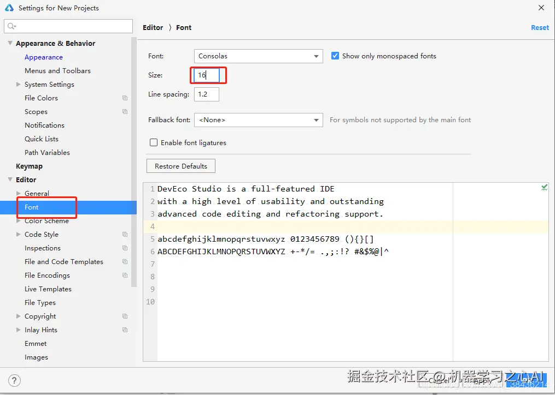Click Inlay Hints project-level copy icon
This screenshot has height=395, width=555.
[125, 330]
